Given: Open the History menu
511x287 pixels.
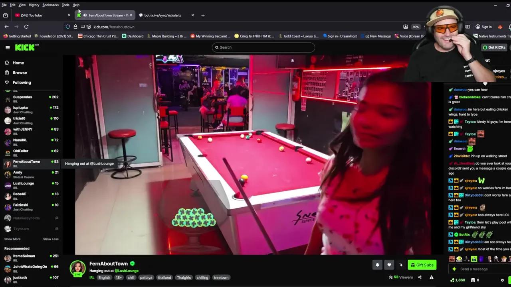Looking at the screenshot, I should coord(34,5).
